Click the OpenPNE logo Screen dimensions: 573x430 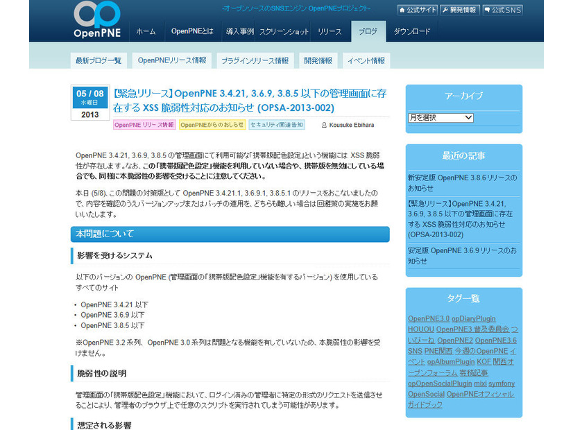pos(99,20)
